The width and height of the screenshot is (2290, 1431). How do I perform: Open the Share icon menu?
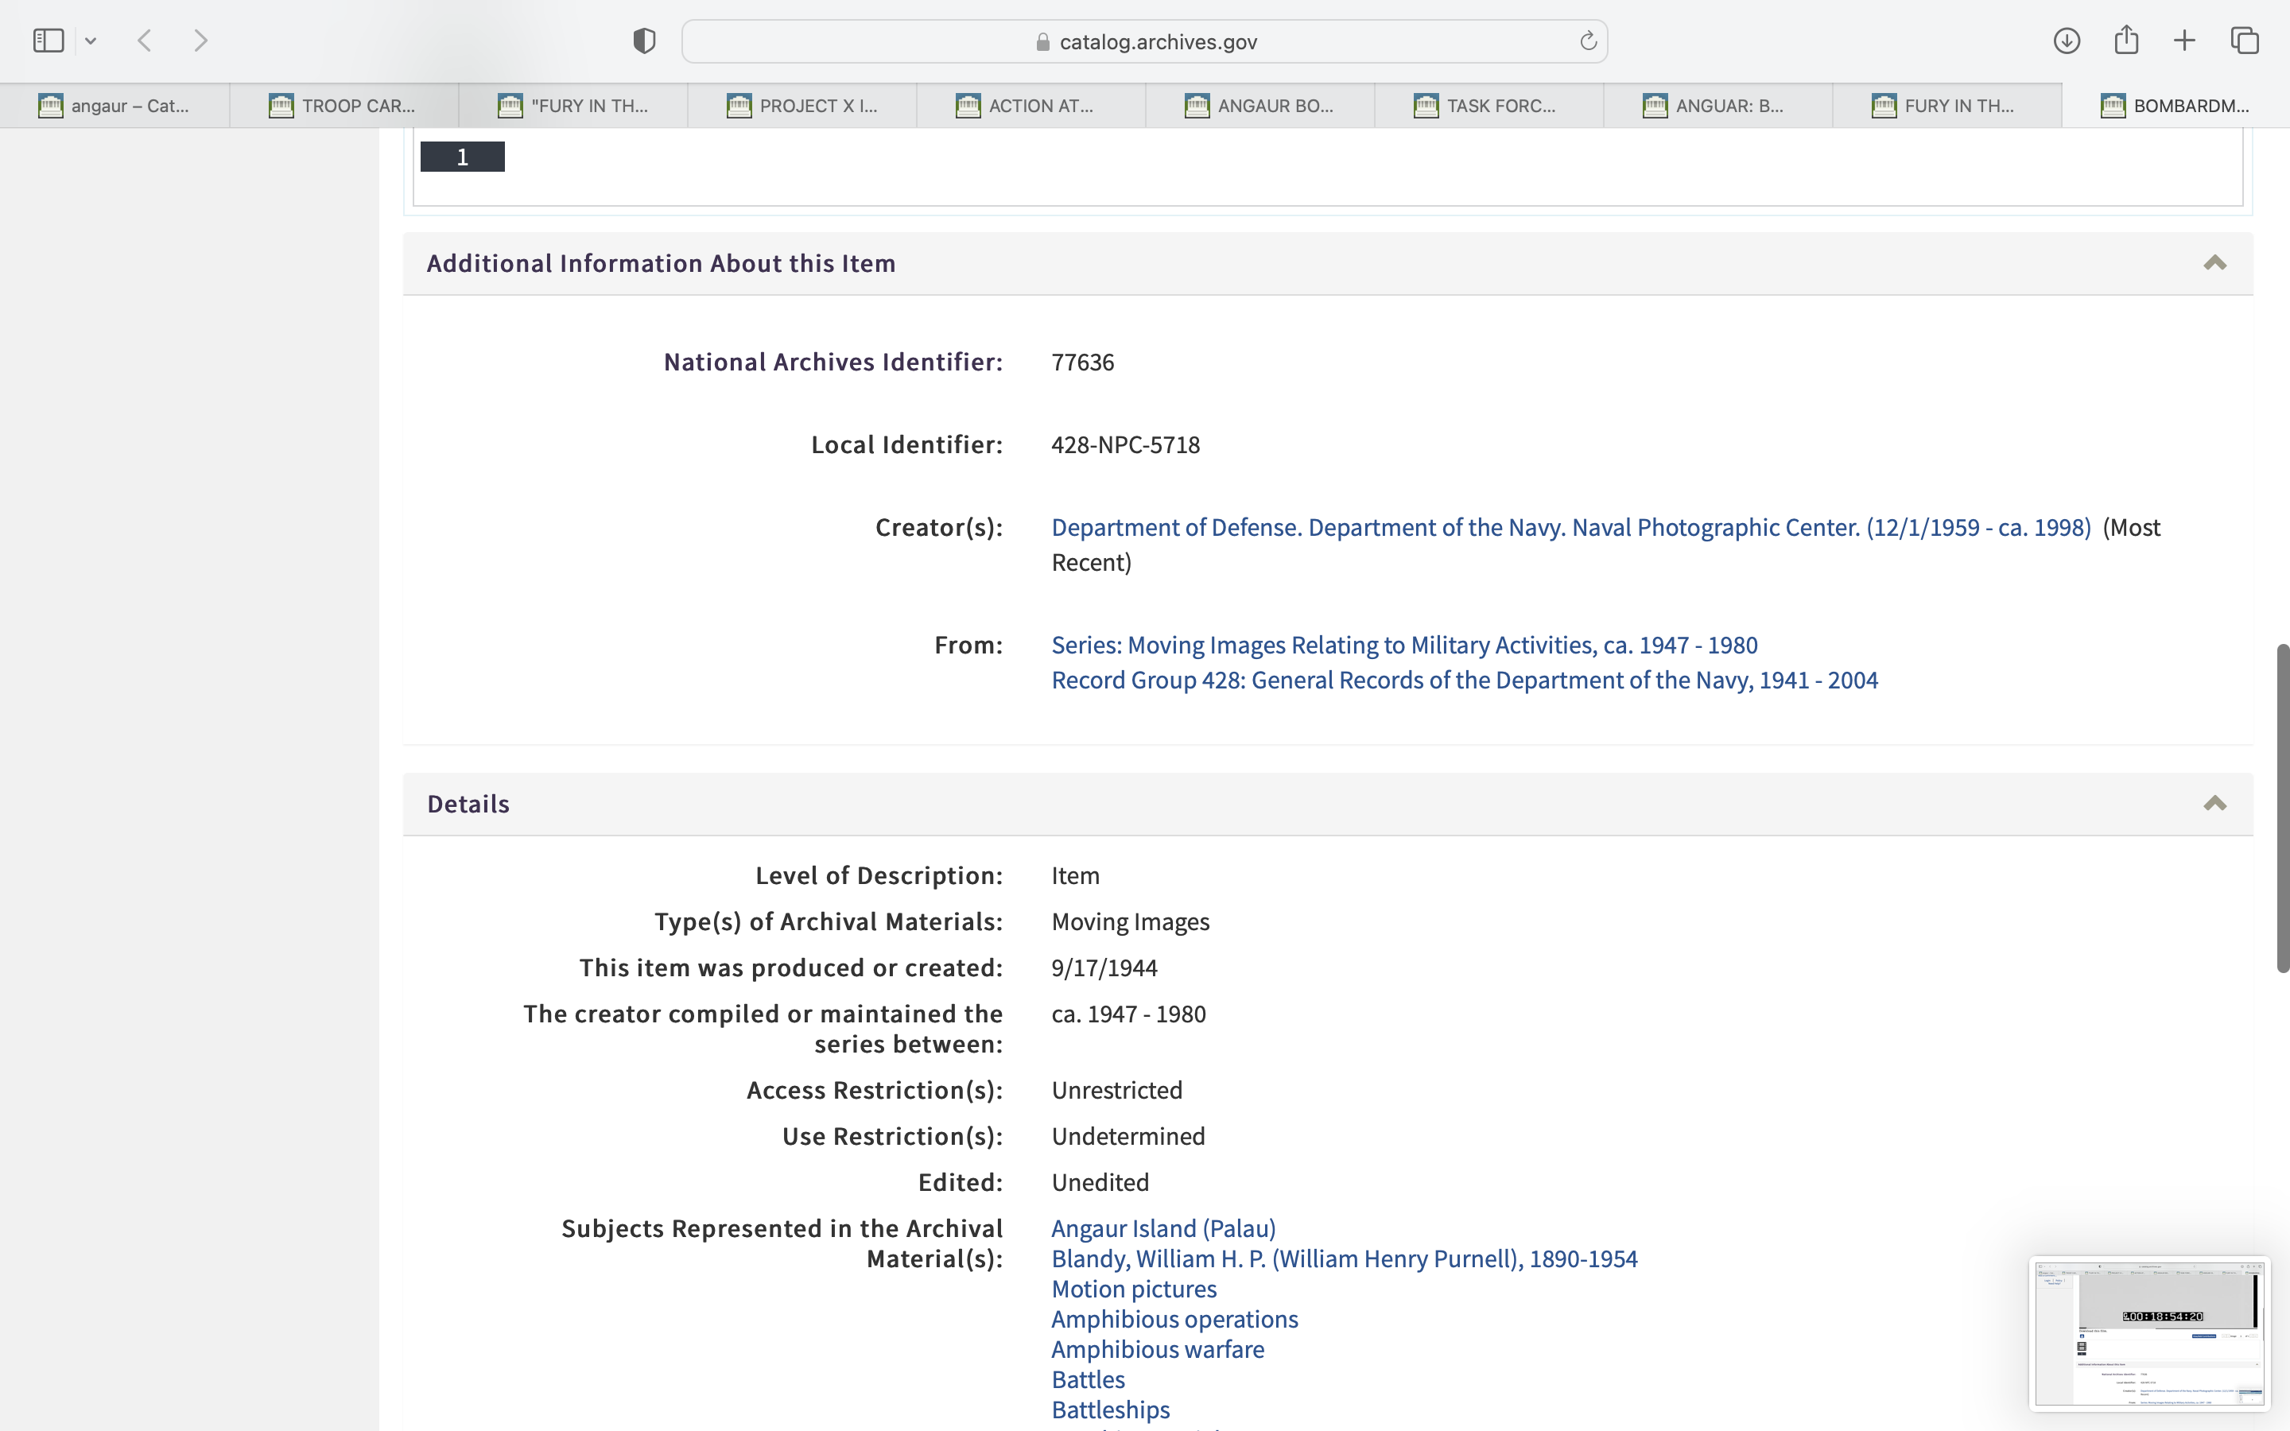pyautogui.click(x=2126, y=41)
